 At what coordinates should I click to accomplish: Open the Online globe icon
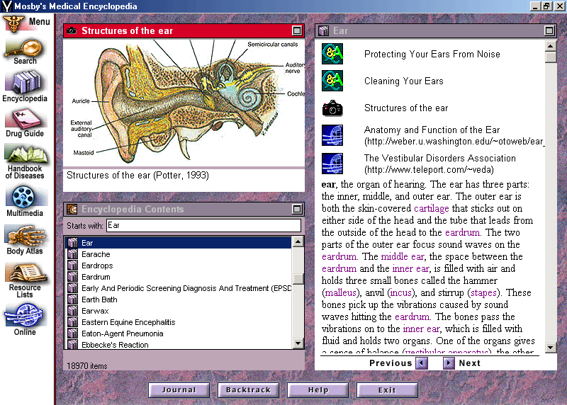click(x=25, y=315)
